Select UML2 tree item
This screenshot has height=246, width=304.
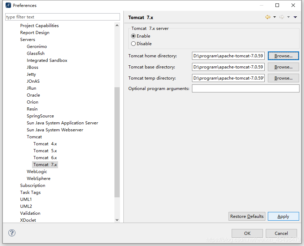pyautogui.click(x=26, y=206)
